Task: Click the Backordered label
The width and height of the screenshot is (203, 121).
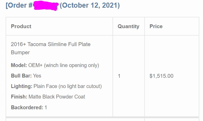Action: click(x=27, y=107)
